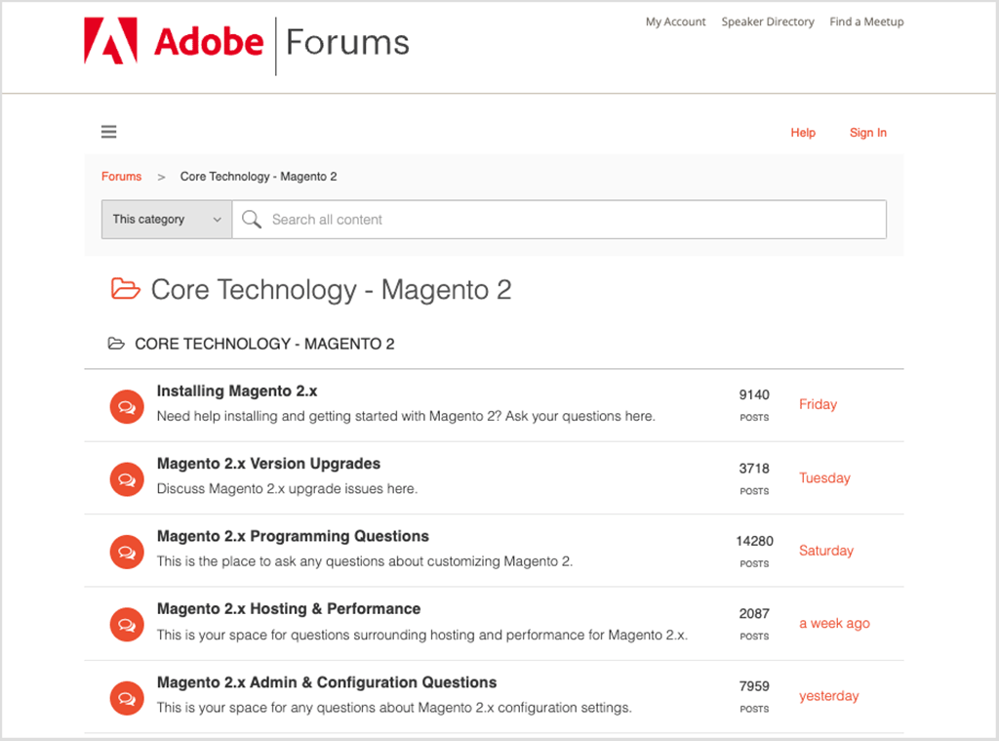The width and height of the screenshot is (999, 741).
Task: Click Core Technology - Magento 2 breadcrumb text
Action: tap(259, 177)
